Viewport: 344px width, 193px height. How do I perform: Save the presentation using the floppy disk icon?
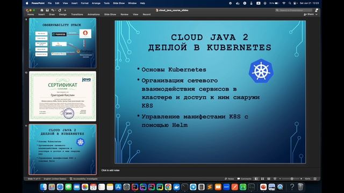(x=47, y=10)
